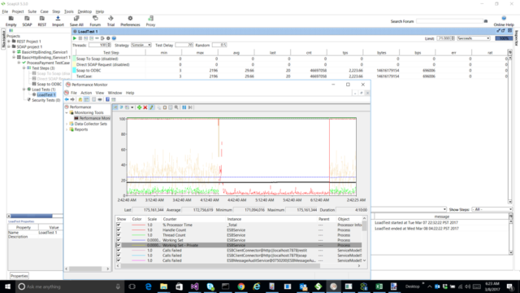Viewport: 520px width, 293px height.
Task: Expand Reports node in Performance tree
Action: pyautogui.click(x=67, y=129)
